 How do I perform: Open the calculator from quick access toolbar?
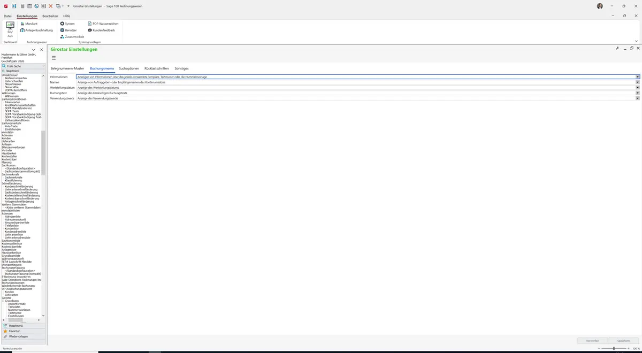22,6
